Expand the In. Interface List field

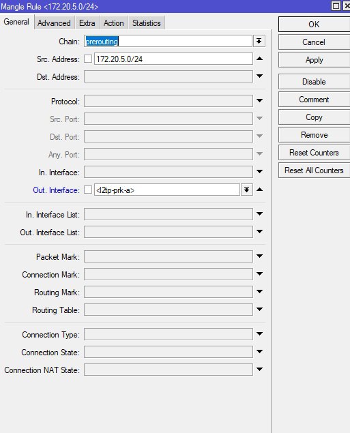coord(259,213)
